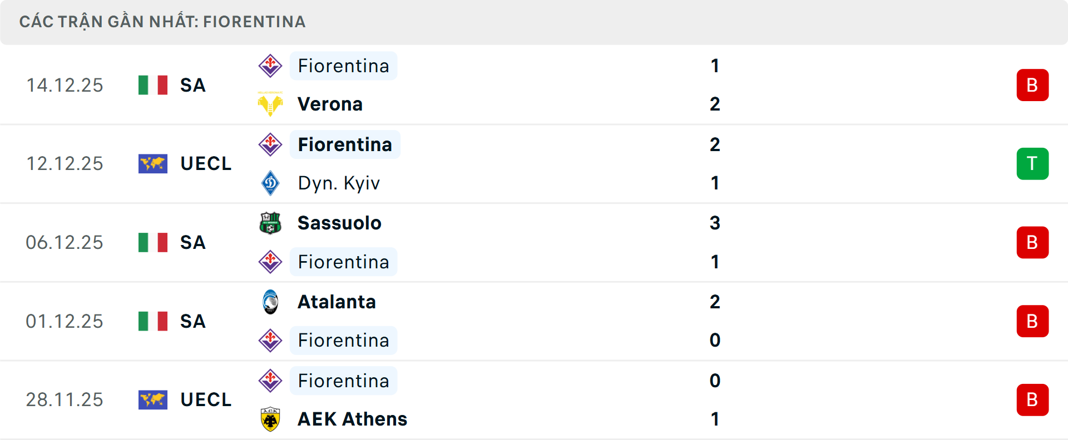1068x440 pixels.
Task: Click the Dyn. Kyiv club logo
Action: pyautogui.click(x=271, y=183)
